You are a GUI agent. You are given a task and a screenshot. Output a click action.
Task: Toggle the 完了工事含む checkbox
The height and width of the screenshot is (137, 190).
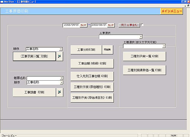142,25
